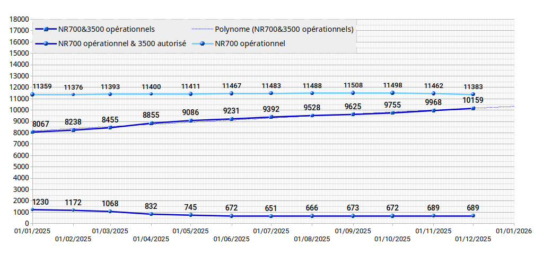Select the data point labeled 8067
534x263 pixels.
pyautogui.click(x=32, y=132)
